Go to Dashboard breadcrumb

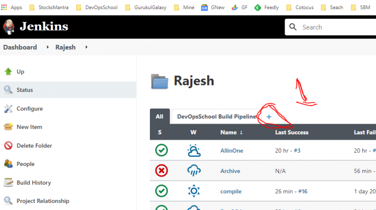20,47
